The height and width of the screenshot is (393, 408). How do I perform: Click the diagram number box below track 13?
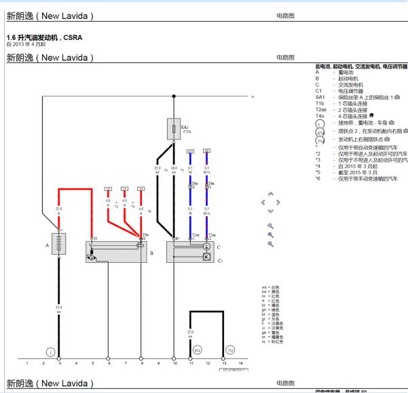pos(234,369)
